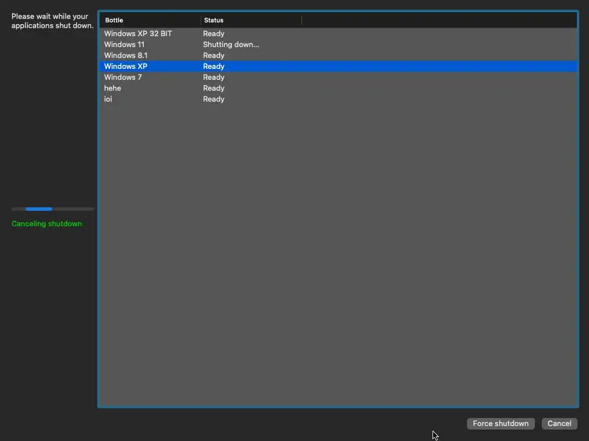Viewport: 589px width, 441px height.
Task: Click the Canceling shutdown status text
Action: coord(47,223)
